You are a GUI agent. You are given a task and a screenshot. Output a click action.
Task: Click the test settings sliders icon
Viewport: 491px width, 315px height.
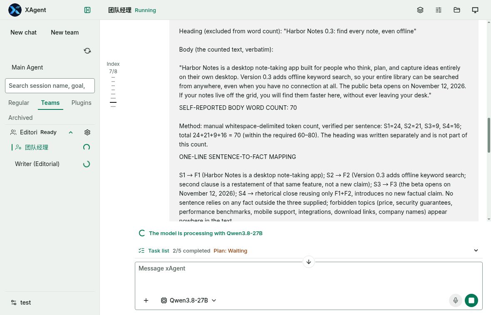pyautogui.click(x=13, y=303)
